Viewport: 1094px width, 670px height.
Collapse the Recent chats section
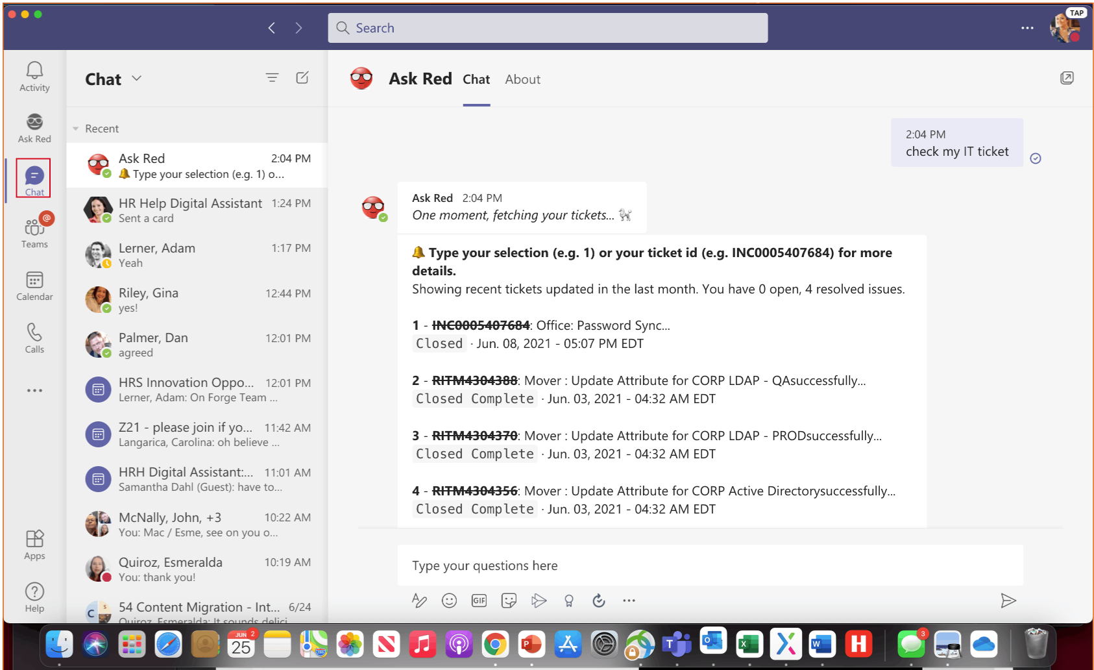76,129
